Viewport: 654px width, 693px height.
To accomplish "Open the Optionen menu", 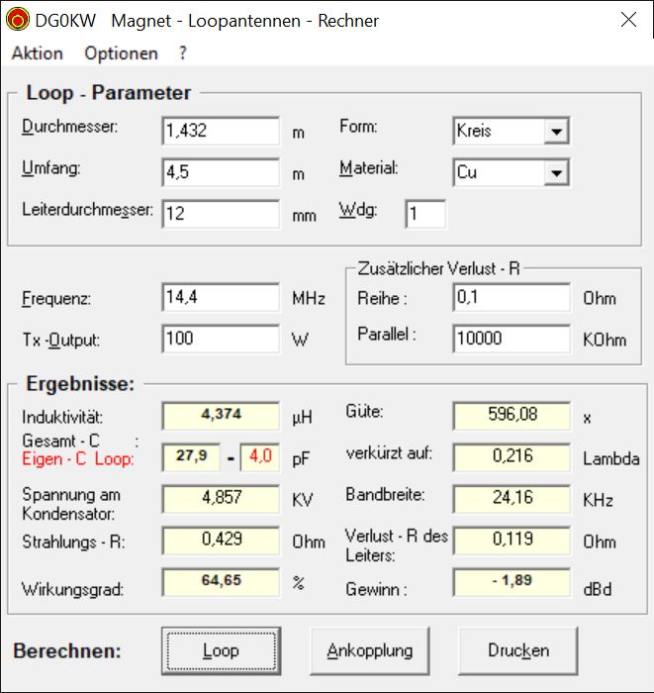I will pyautogui.click(x=121, y=53).
